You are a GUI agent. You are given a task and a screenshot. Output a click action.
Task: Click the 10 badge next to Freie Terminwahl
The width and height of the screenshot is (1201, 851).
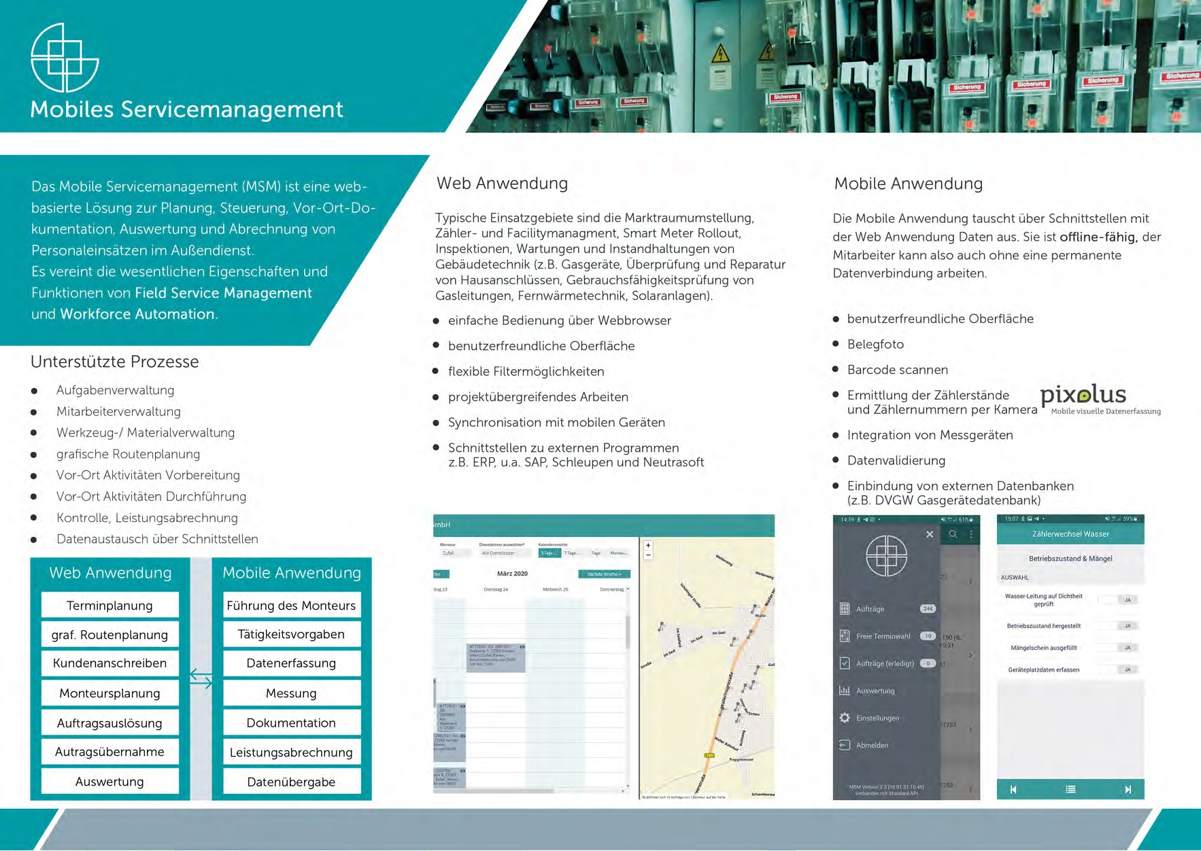pos(928,636)
